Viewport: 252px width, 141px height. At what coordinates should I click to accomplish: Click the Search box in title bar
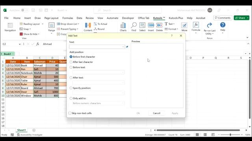(x=128, y=10)
